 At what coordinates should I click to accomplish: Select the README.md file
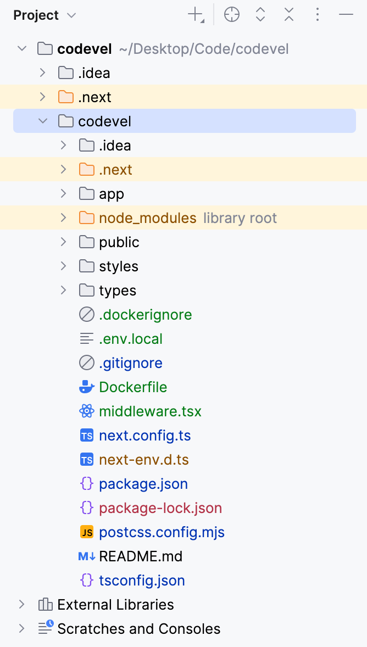(141, 556)
